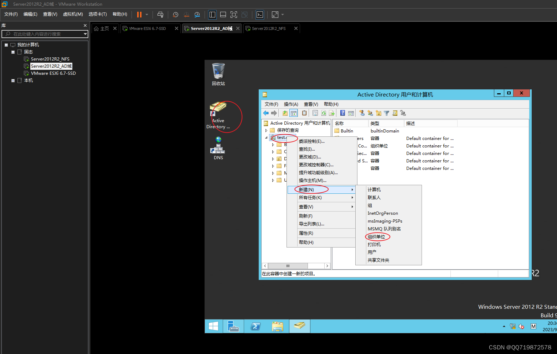Expand the 本机 folder node
This screenshot has width=557, height=354.
coord(13,80)
